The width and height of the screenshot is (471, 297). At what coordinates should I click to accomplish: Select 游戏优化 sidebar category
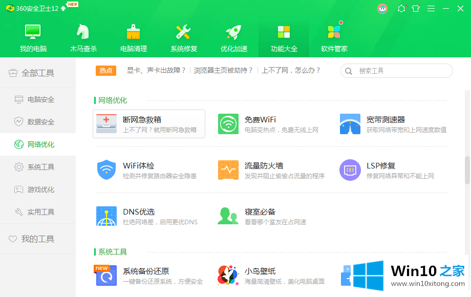pyautogui.click(x=38, y=189)
